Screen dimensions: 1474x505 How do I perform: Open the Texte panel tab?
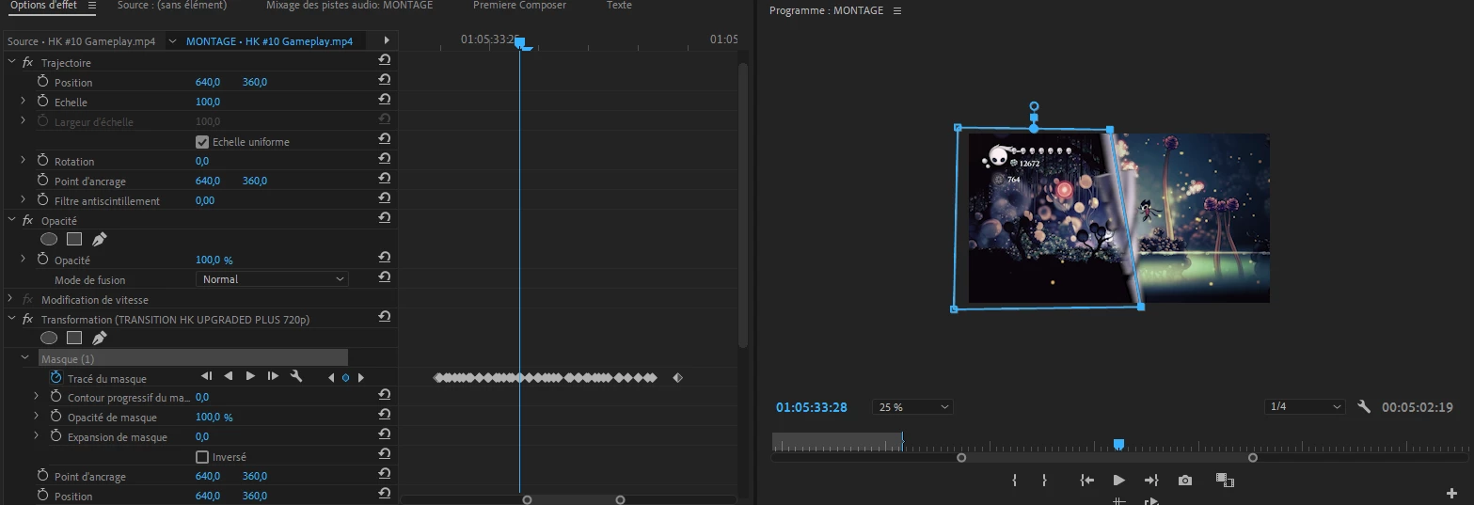[x=619, y=6]
